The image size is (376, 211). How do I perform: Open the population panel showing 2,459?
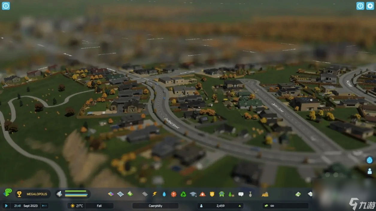point(220,206)
